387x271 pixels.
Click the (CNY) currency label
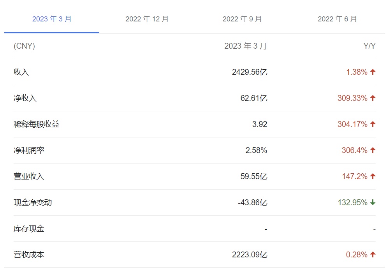25,46
